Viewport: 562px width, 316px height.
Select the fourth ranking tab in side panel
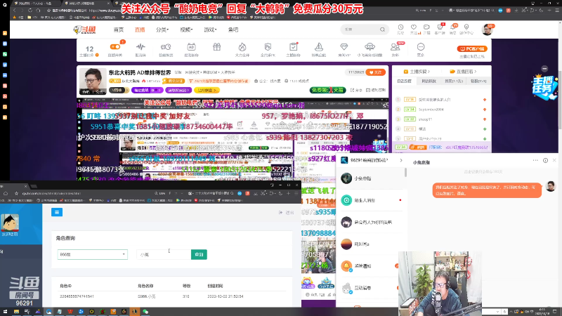[x=478, y=81]
